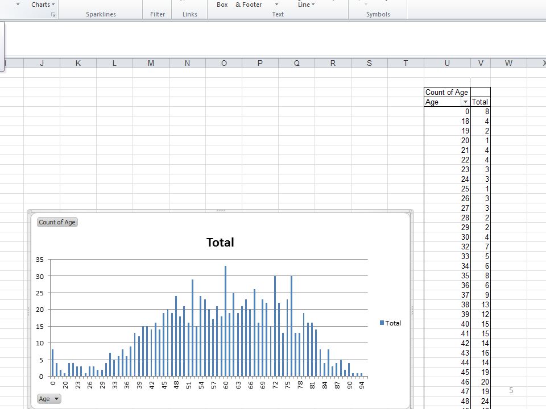This screenshot has height=409, width=546.
Task: Select age 21 cell in the pivot table
Action: pos(447,150)
